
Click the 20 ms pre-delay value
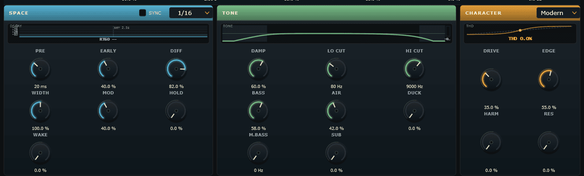tap(40, 86)
